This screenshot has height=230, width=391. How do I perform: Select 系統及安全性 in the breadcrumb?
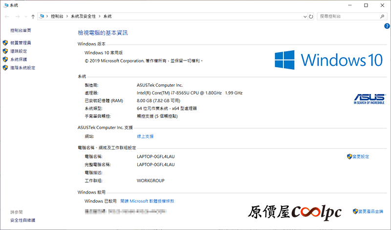[x=83, y=16]
